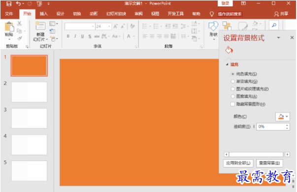Check hide background graphics 隐藏背景图形

click(232, 104)
